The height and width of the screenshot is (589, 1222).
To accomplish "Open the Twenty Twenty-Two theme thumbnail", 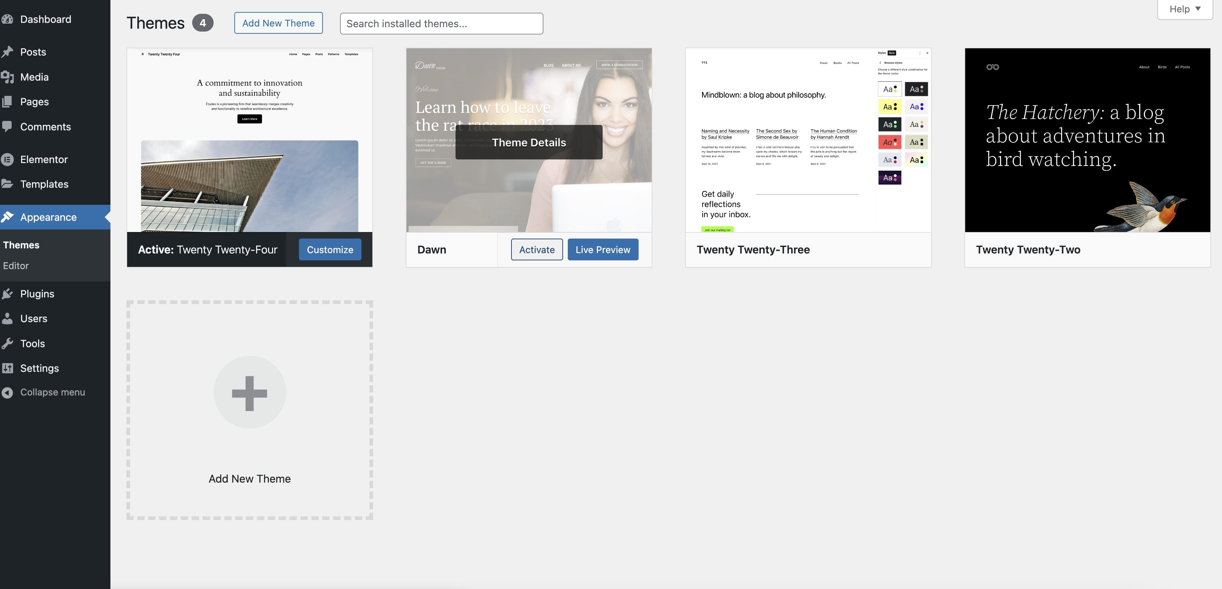I will tap(1087, 140).
